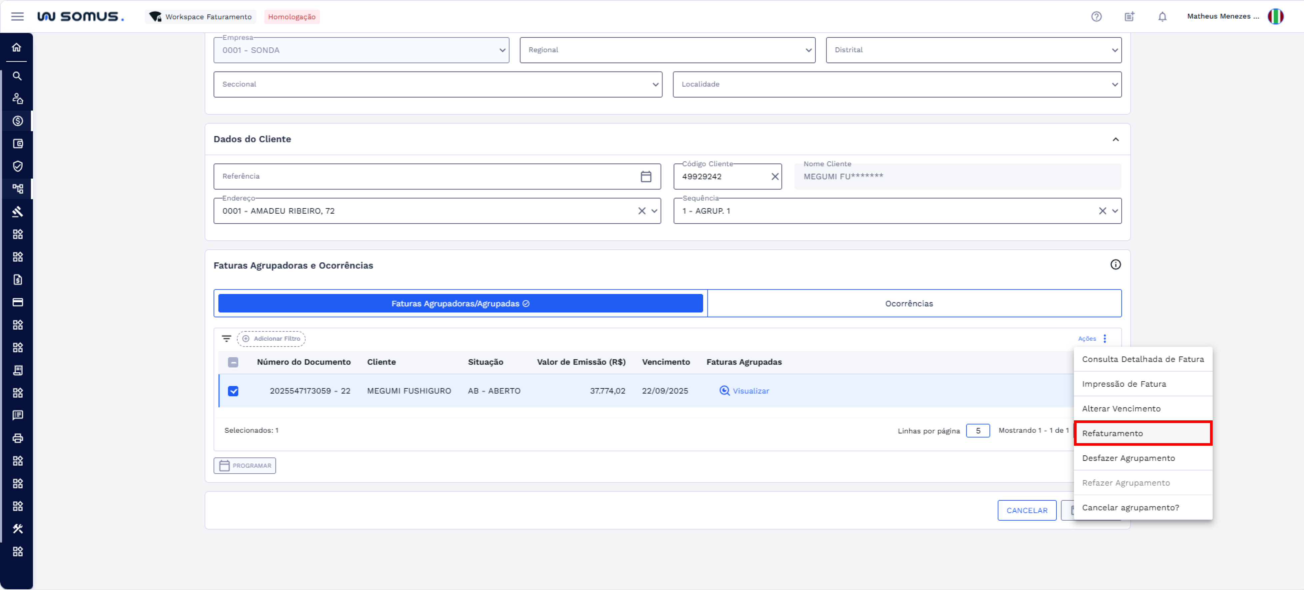Uncheck the invoice 2025547173059 row checkbox
This screenshot has height=590, width=1304.
coord(233,391)
